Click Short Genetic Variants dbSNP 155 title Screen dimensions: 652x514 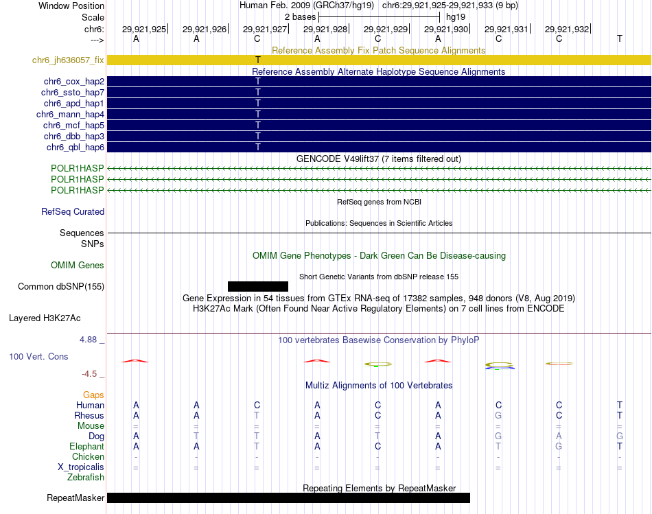coord(379,277)
